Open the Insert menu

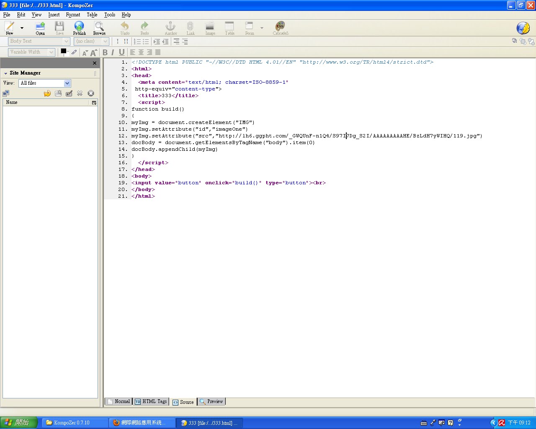coord(54,15)
